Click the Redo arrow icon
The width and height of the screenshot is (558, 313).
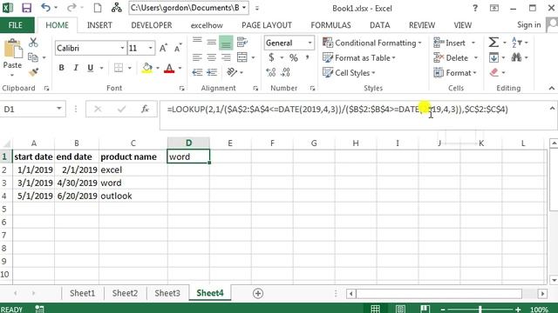click(x=71, y=8)
